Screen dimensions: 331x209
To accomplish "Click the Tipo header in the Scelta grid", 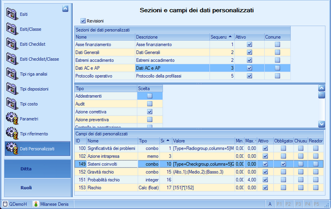I will coord(106,89).
